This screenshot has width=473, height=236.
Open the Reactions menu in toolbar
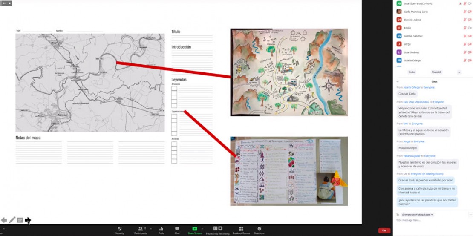point(259,230)
